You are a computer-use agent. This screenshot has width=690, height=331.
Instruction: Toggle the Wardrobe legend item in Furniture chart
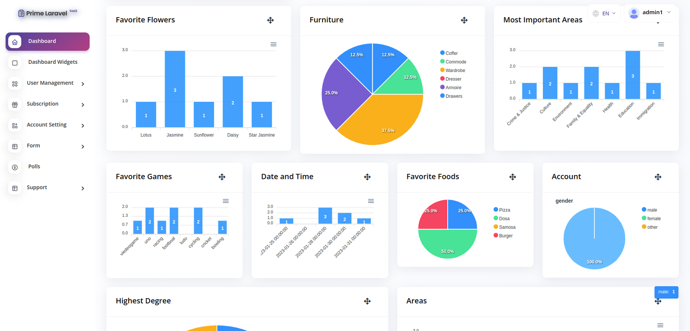(455, 71)
